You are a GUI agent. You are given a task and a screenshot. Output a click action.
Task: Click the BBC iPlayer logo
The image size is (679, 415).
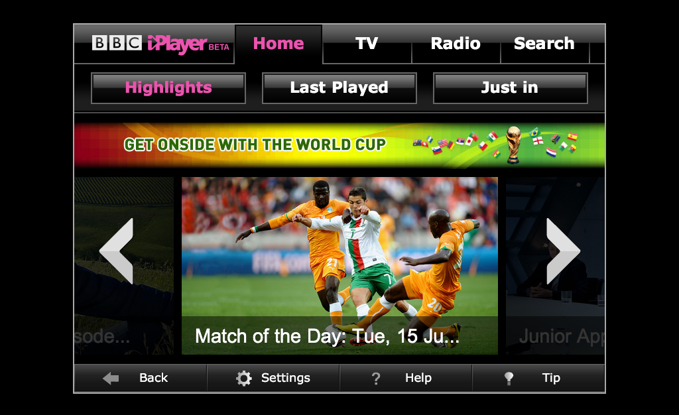coord(160,44)
